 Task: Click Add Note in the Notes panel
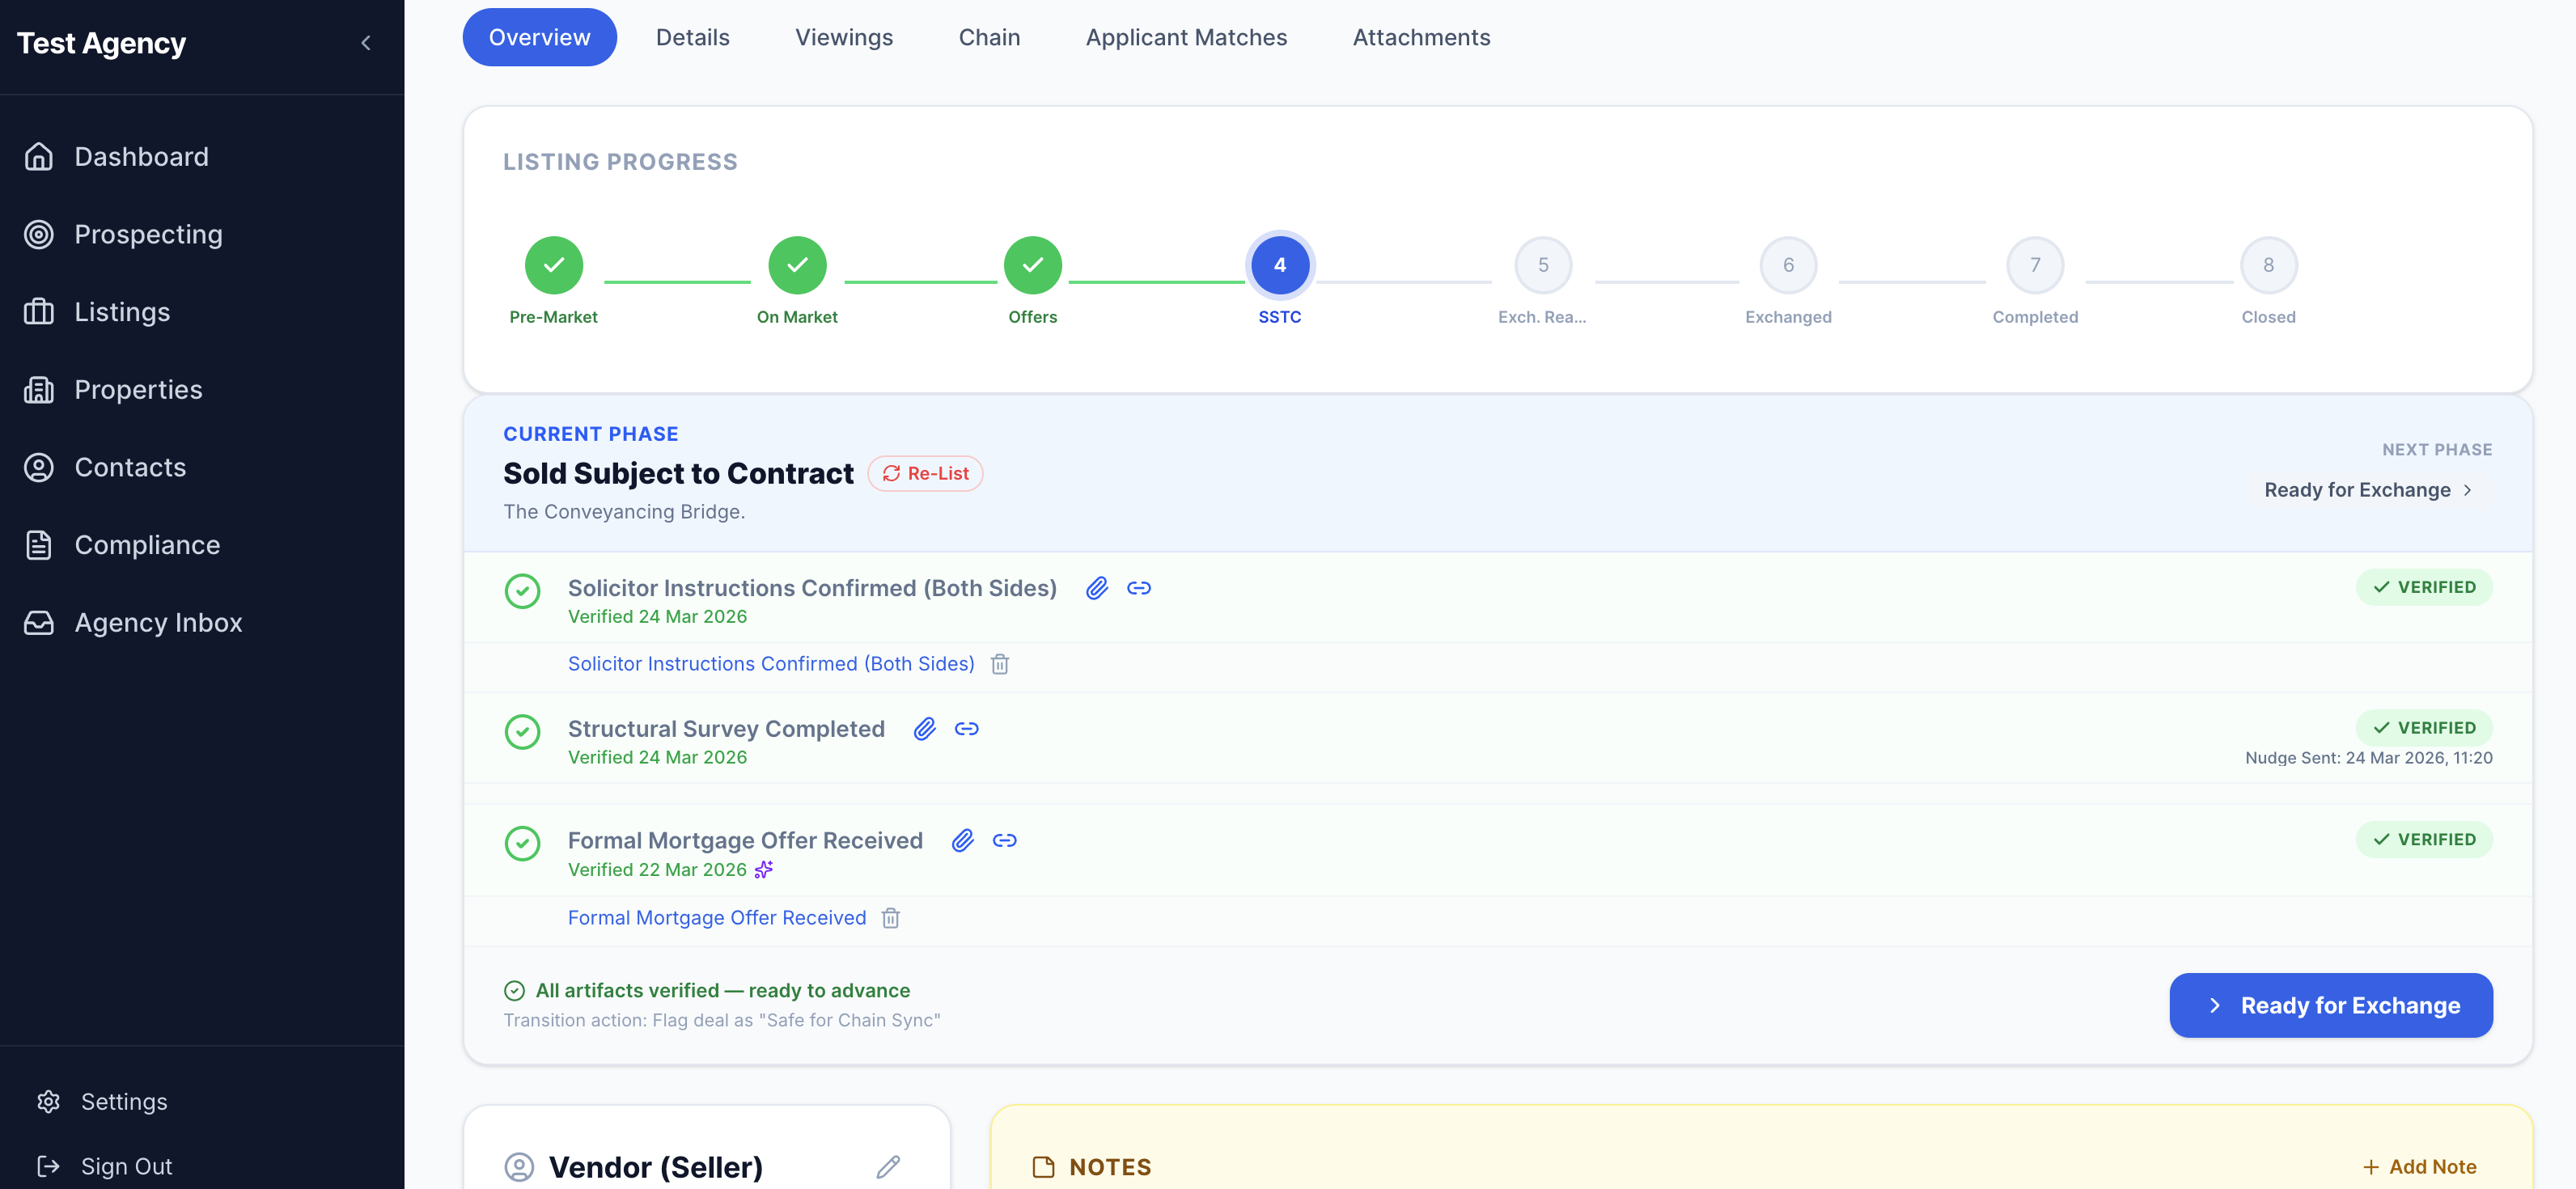pos(2421,1166)
